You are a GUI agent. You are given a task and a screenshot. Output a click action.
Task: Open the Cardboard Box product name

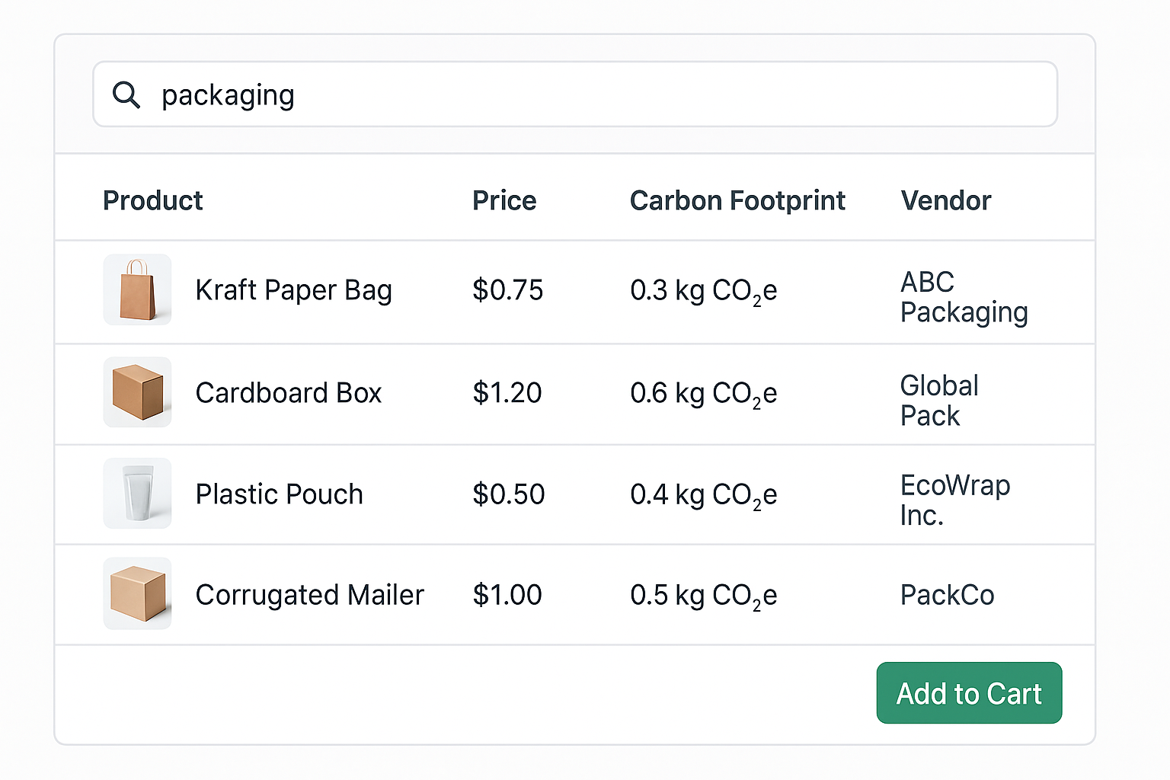tap(289, 393)
